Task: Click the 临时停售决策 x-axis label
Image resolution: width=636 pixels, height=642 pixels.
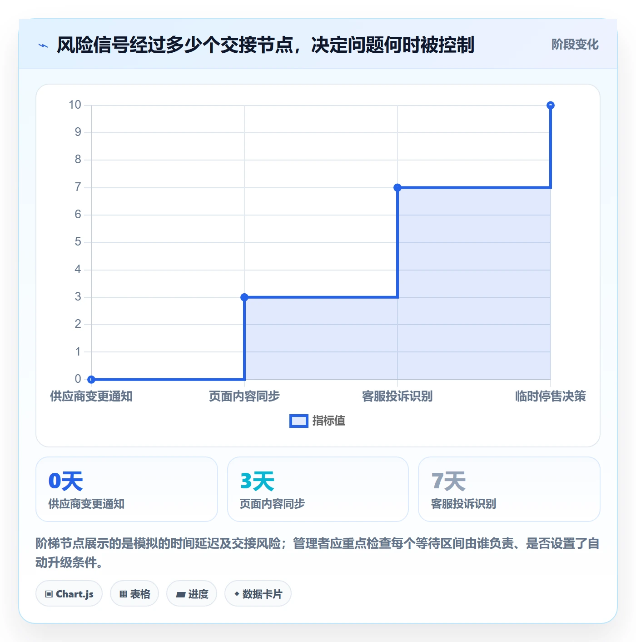Action: (551, 396)
